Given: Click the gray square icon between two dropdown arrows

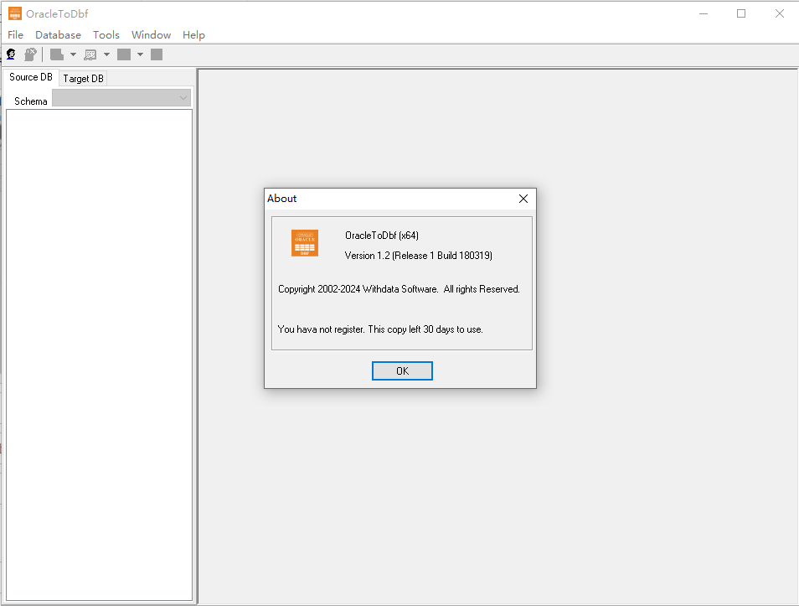Looking at the screenshot, I should coord(124,54).
